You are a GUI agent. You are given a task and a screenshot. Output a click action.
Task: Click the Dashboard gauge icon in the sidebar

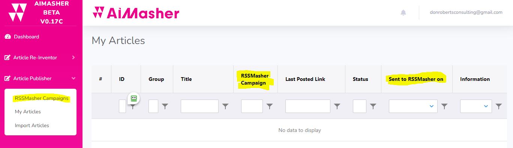click(7, 37)
